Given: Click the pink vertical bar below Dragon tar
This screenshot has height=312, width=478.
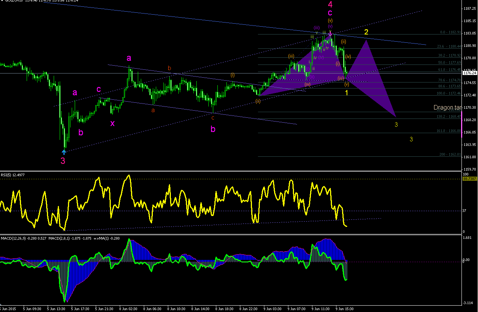Looking at the screenshot, I should pos(462,124).
